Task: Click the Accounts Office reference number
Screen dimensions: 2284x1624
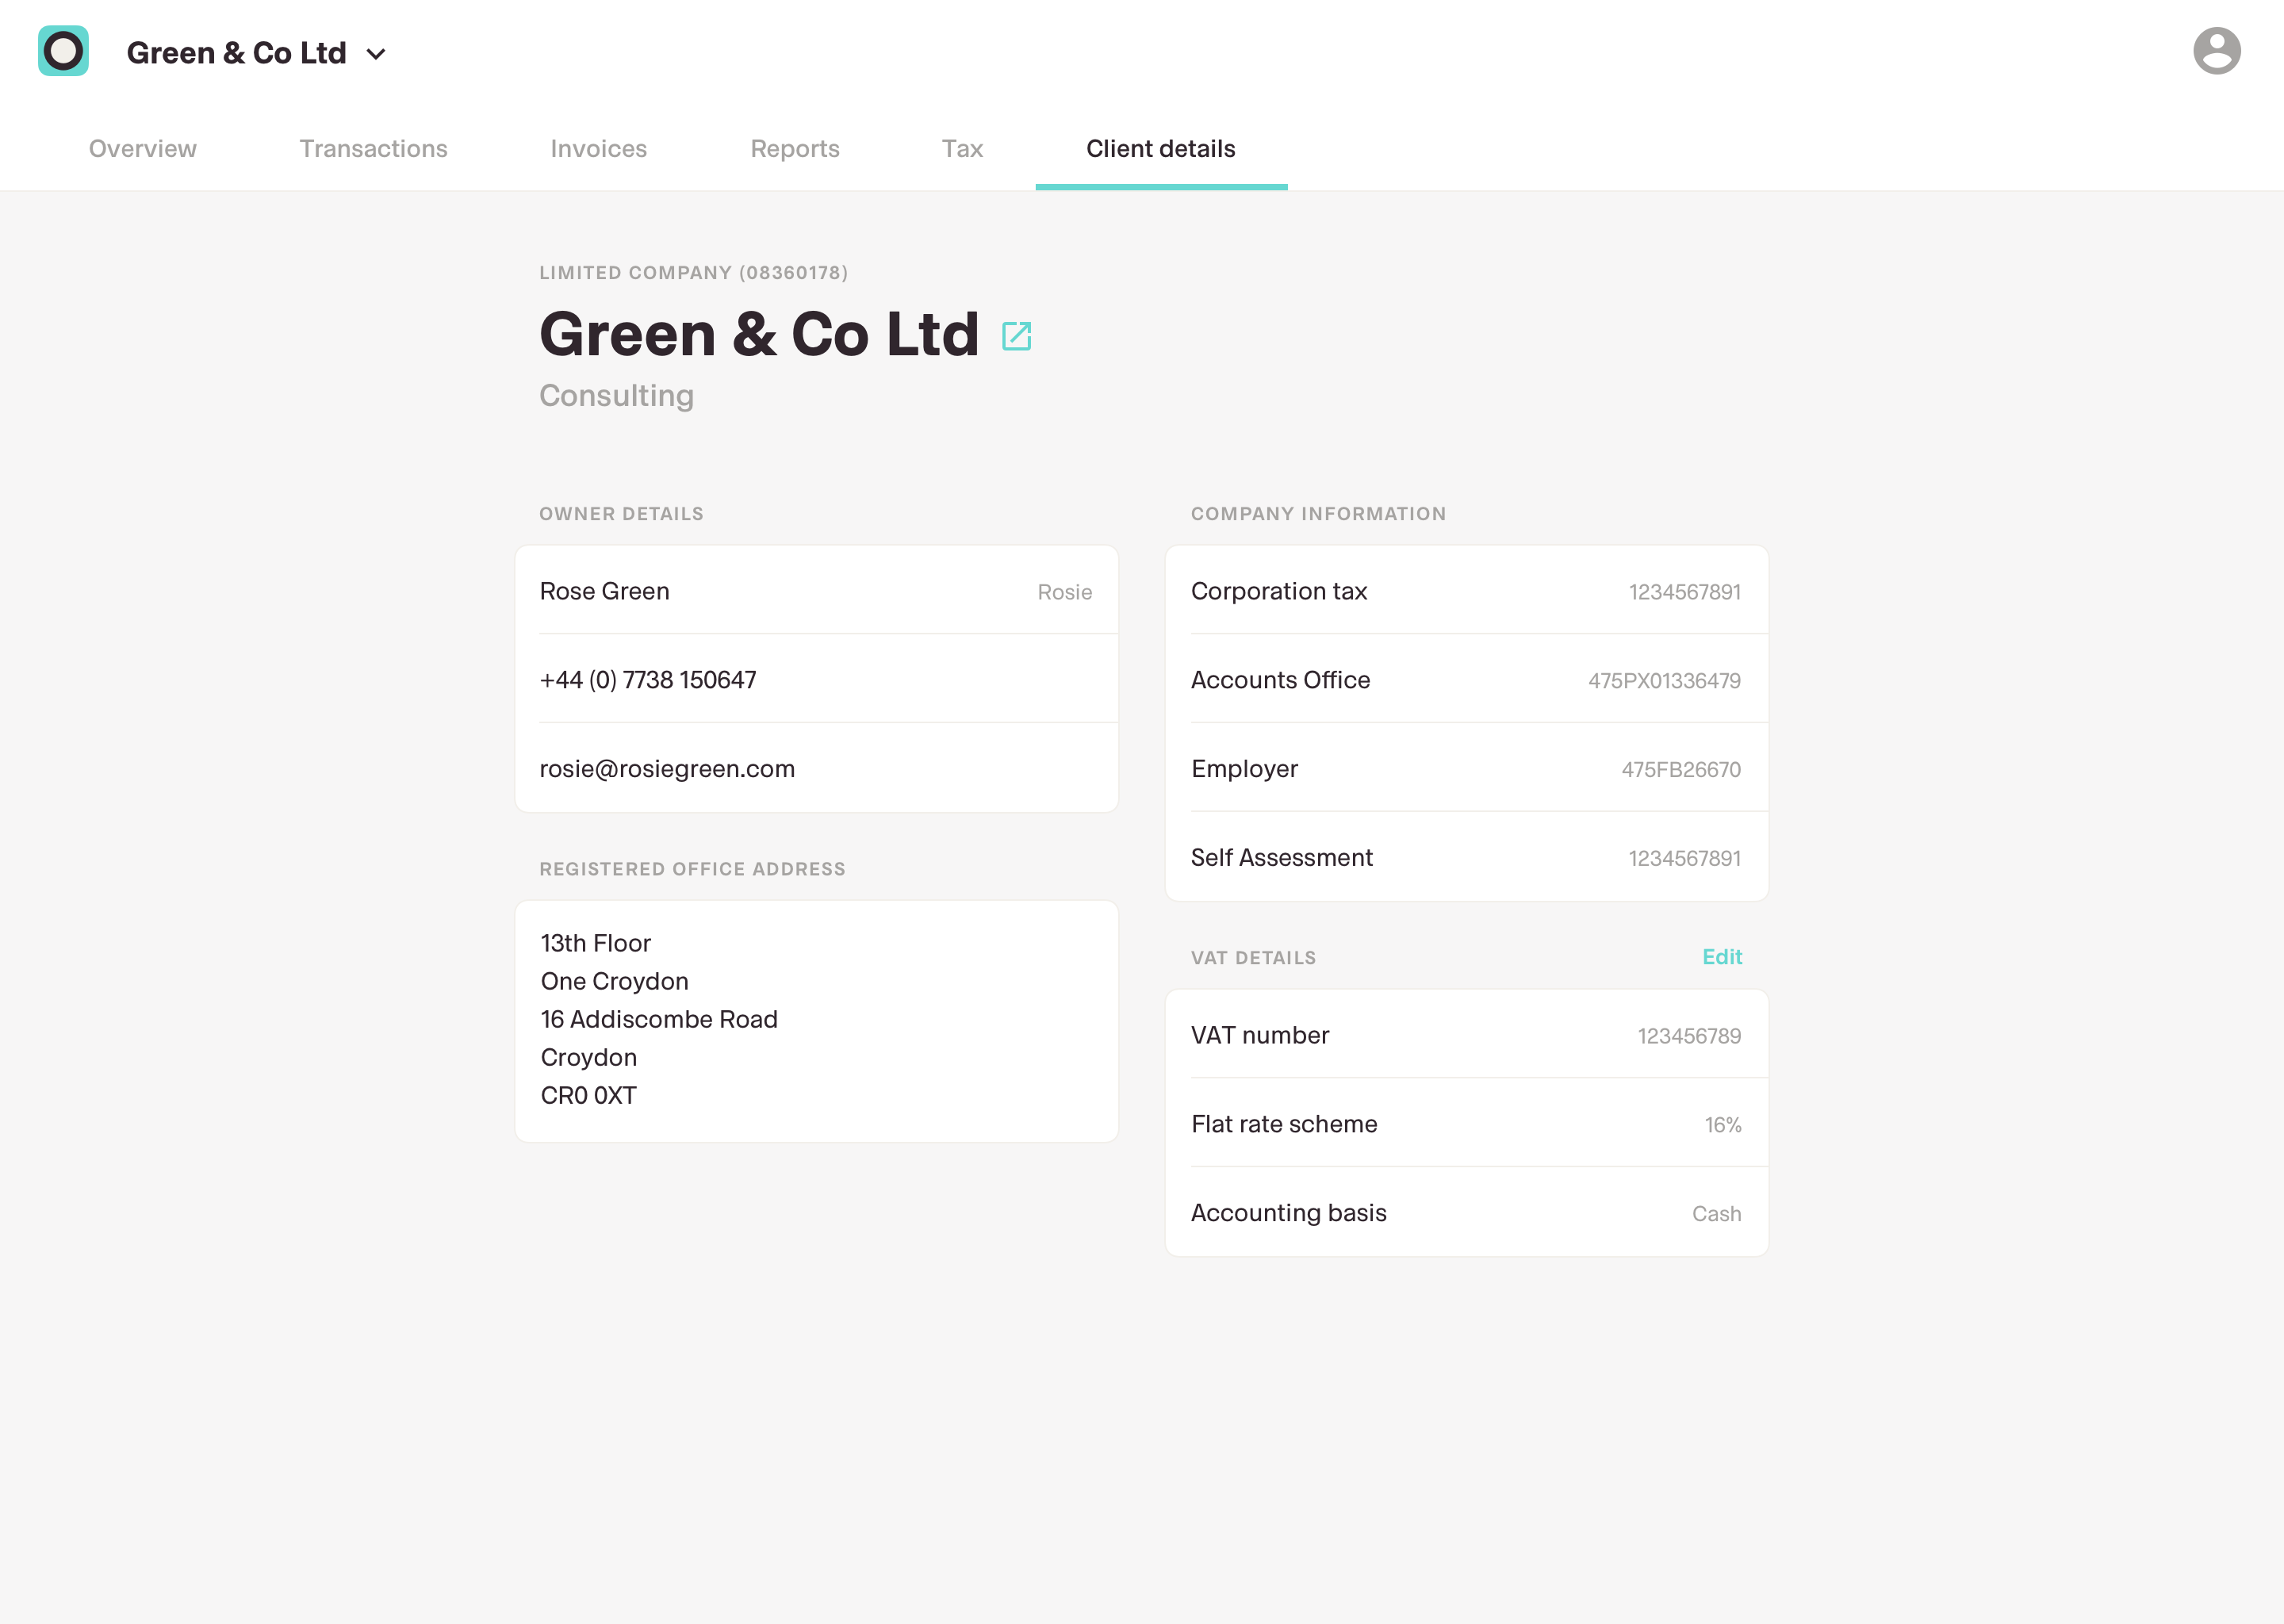Action: (1663, 681)
